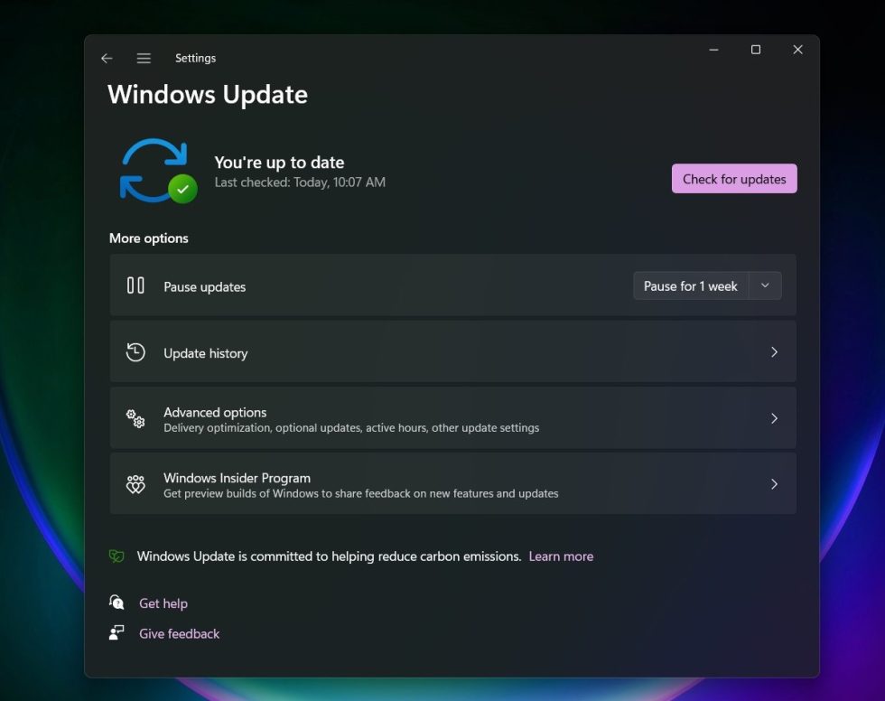Click the 'Pause updates' label
The height and width of the screenshot is (701, 885).
click(204, 286)
